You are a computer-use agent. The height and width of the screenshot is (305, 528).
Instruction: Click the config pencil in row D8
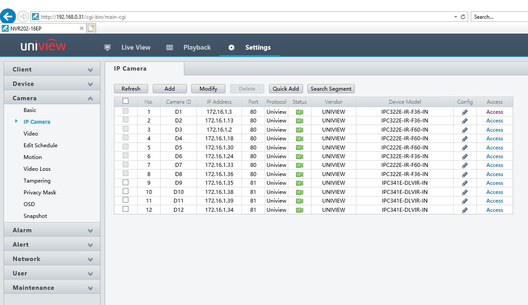[x=465, y=174]
